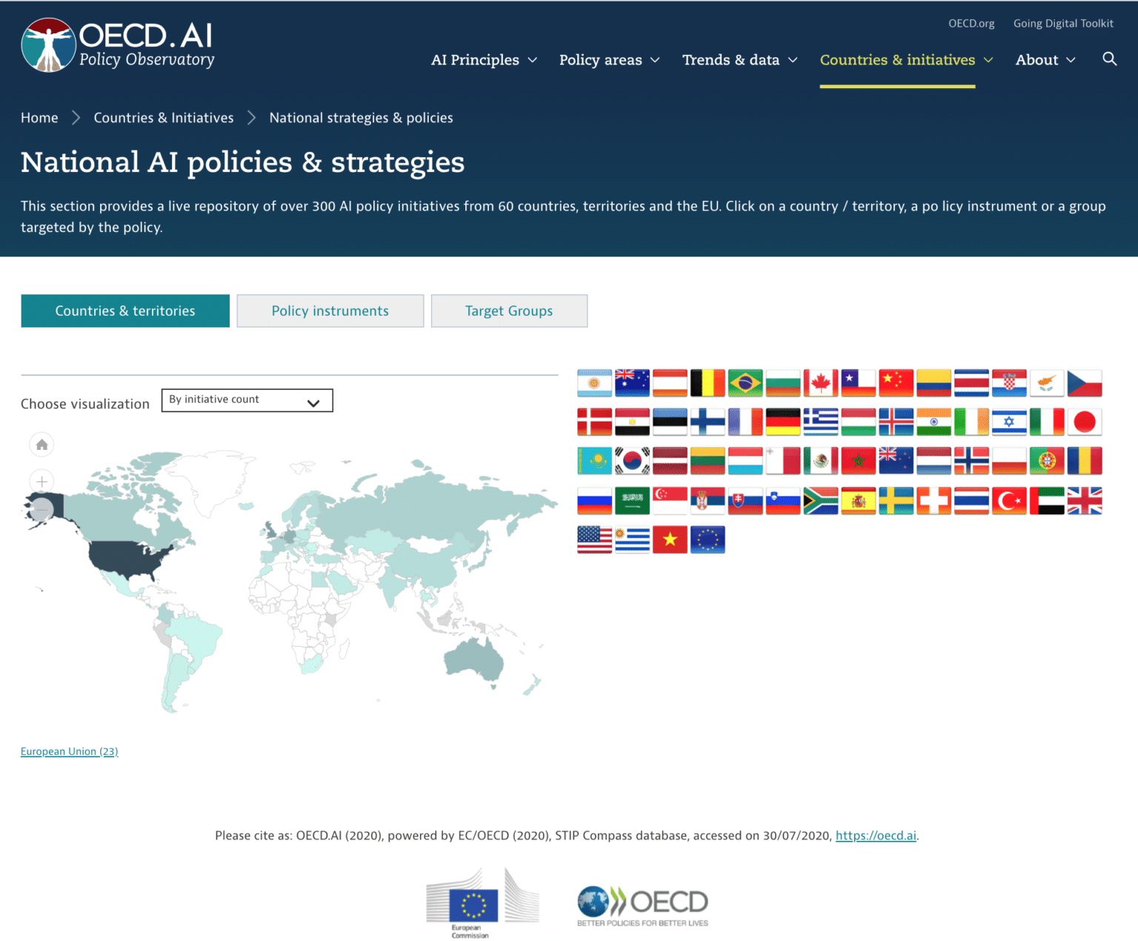Click the Going Digital Toolkit link
The image size is (1138, 941).
[x=1063, y=23]
